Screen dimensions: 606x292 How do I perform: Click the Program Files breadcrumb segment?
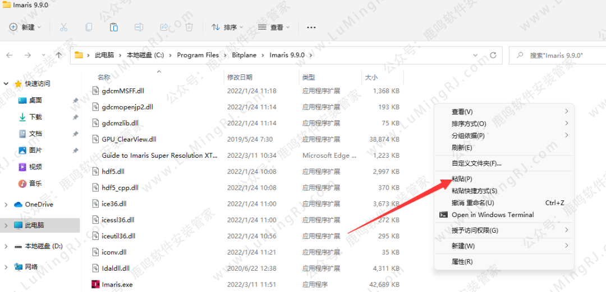click(198, 55)
